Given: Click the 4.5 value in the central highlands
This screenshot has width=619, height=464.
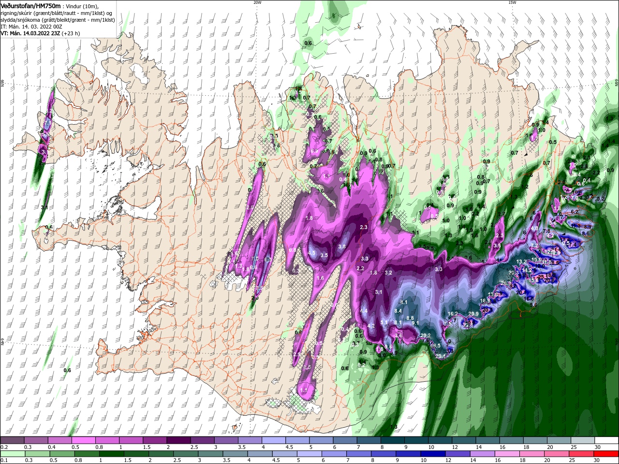Looking at the screenshot, I should pos(312,253).
